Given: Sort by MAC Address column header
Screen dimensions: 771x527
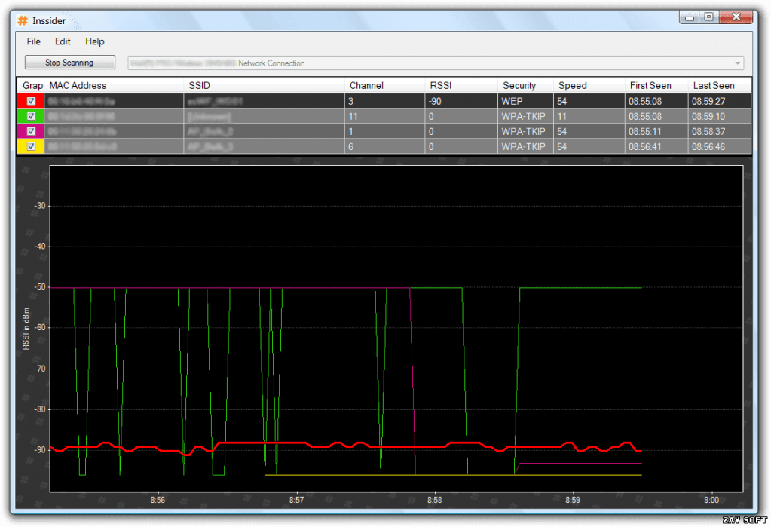Looking at the screenshot, I should pyautogui.click(x=114, y=86).
